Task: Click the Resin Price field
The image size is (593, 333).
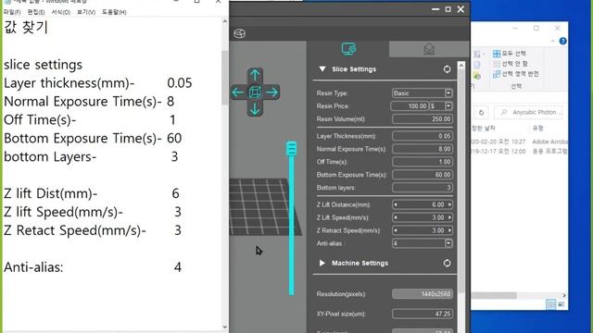Action: point(410,106)
